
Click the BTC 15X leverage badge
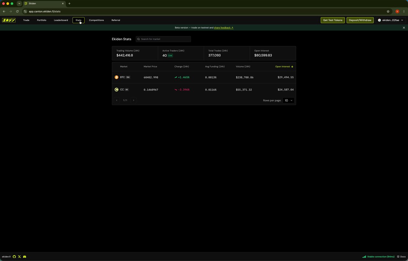(x=128, y=77)
